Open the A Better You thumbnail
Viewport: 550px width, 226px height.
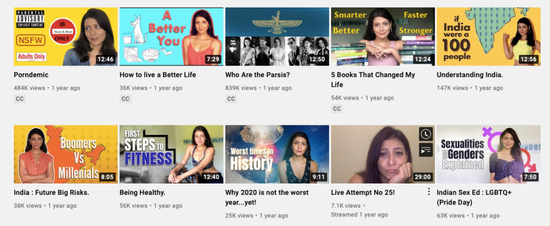[x=172, y=37]
